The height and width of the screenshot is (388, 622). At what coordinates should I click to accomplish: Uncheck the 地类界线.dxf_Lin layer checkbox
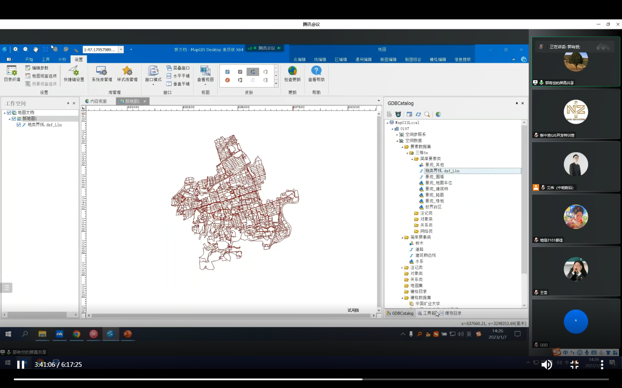19,125
